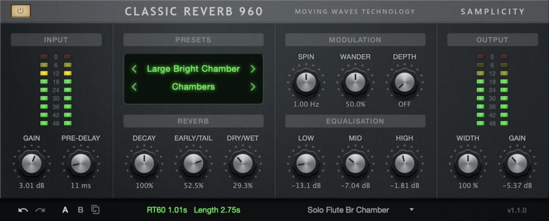Undo the last change
Image resolution: width=549 pixels, height=221 pixels.
click(x=23, y=210)
